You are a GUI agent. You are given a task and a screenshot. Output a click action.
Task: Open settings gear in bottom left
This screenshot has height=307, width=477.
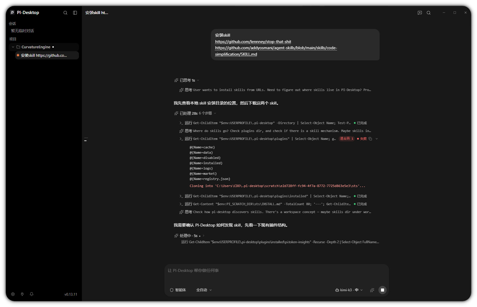pos(13,294)
